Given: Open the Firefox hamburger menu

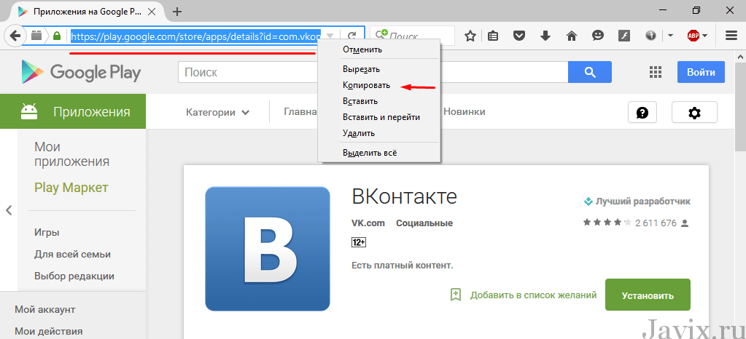Looking at the screenshot, I should tap(731, 36).
